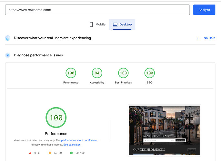Open the See calculator link
The height and width of the screenshot is (161, 221).
tap(72, 145)
